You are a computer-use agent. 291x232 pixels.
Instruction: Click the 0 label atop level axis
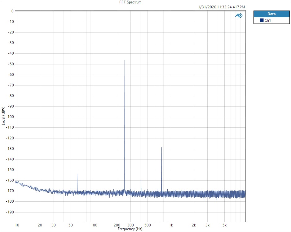(12, 11)
